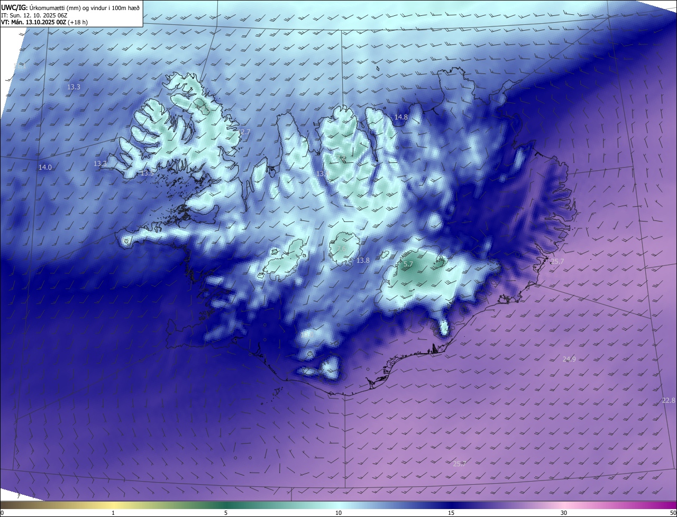Click the colorbar tick label 50
The image size is (677, 517).
coord(673,513)
